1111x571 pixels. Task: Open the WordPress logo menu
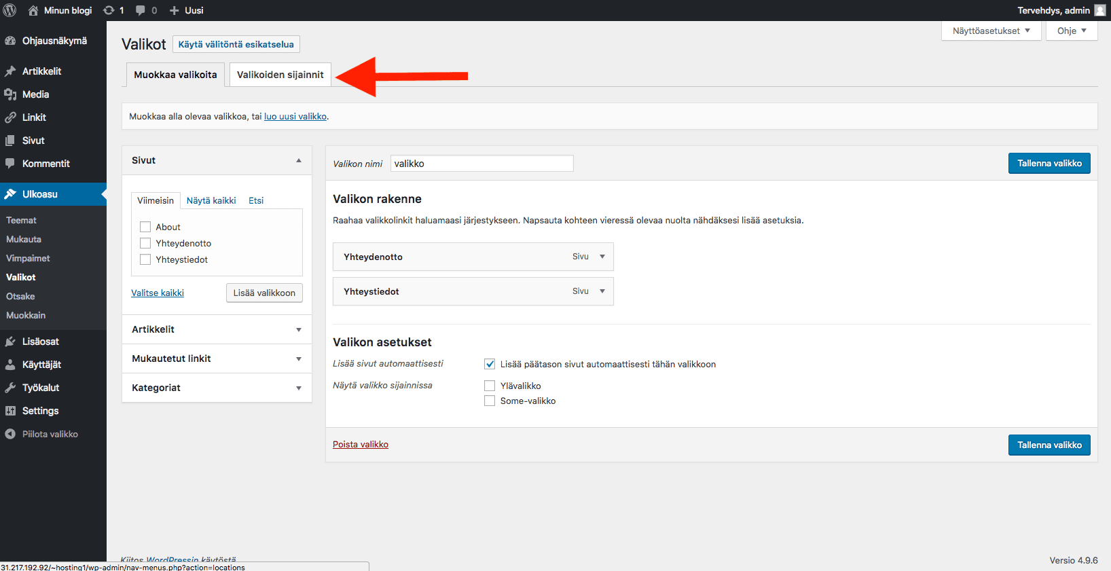(10, 10)
